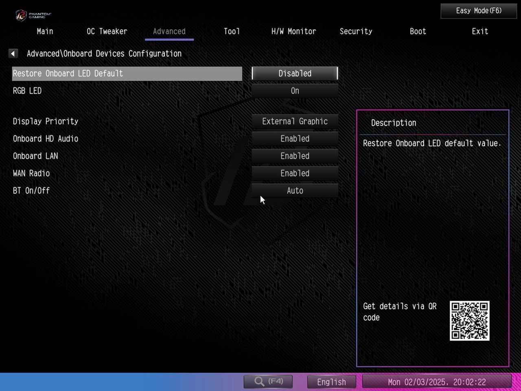Change language via English button
521x391 pixels.
coord(331,382)
